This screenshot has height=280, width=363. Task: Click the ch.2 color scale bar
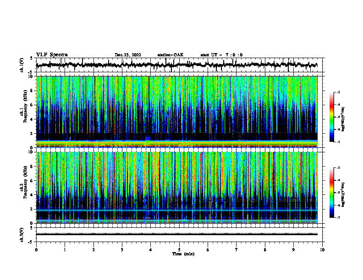332,193
